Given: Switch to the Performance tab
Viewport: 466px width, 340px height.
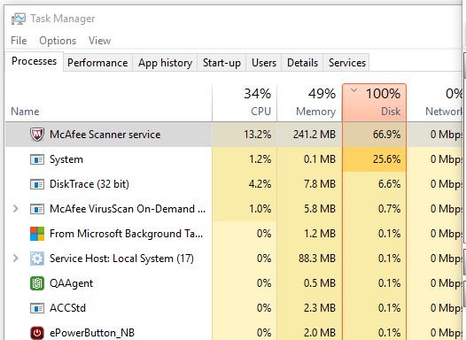Looking at the screenshot, I should (97, 63).
